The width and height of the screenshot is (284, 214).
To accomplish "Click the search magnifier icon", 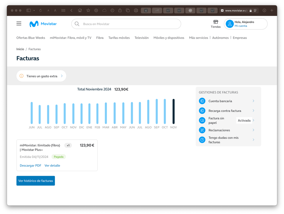I will (77, 24).
